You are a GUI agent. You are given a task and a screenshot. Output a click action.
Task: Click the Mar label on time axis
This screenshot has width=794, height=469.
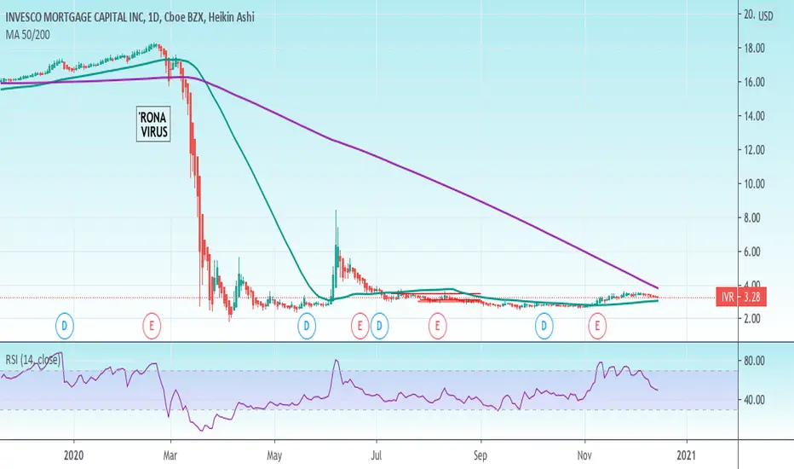[170, 455]
